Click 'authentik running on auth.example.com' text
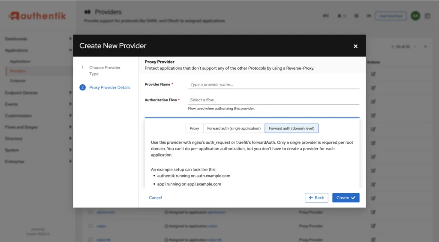Screen dimensions: 439x242 [193, 176]
